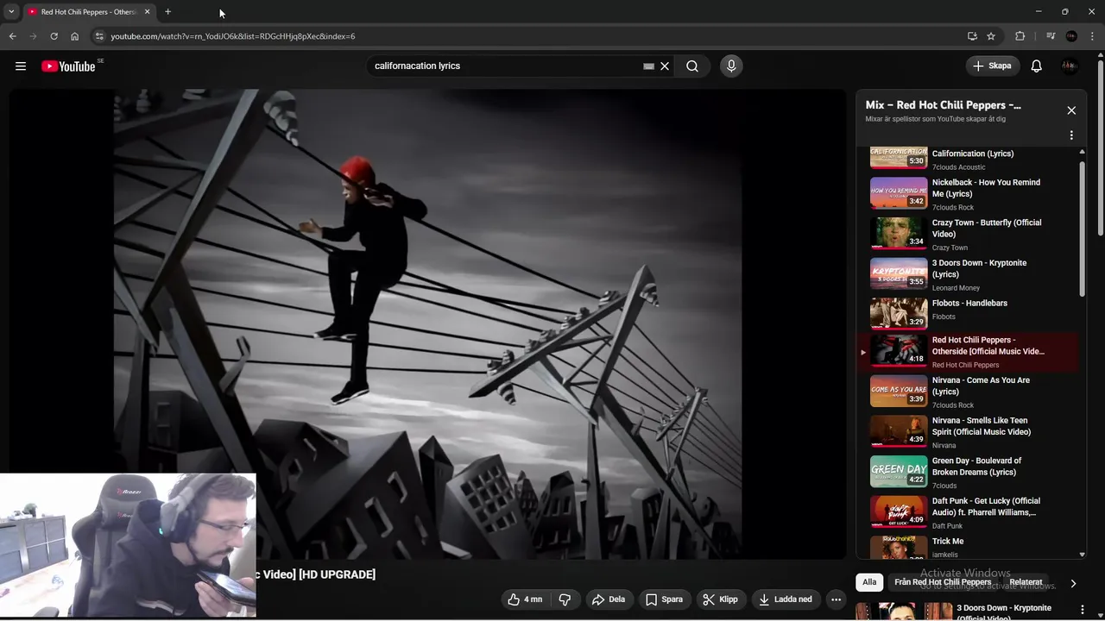
Task: Open the notifications bell
Action: coord(1037,66)
